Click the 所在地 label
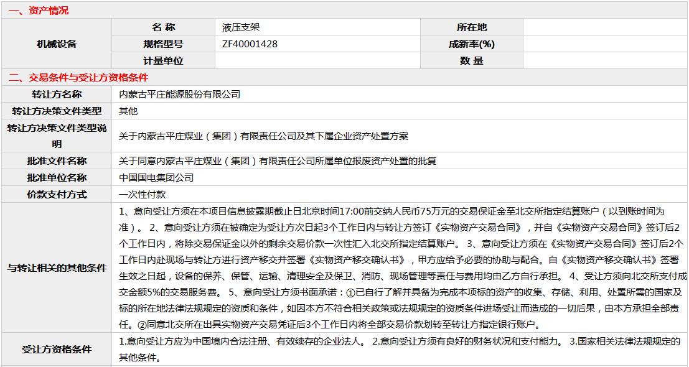 tap(472, 27)
